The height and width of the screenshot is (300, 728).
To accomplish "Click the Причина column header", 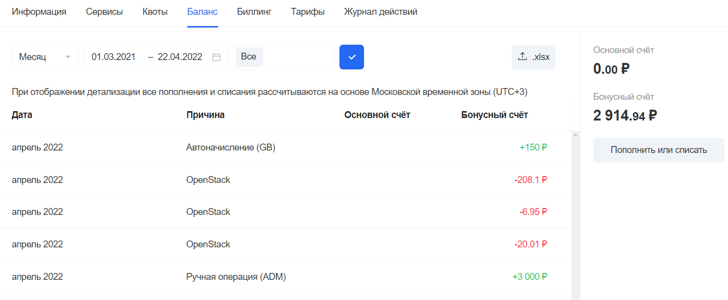I will pos(205,115).
